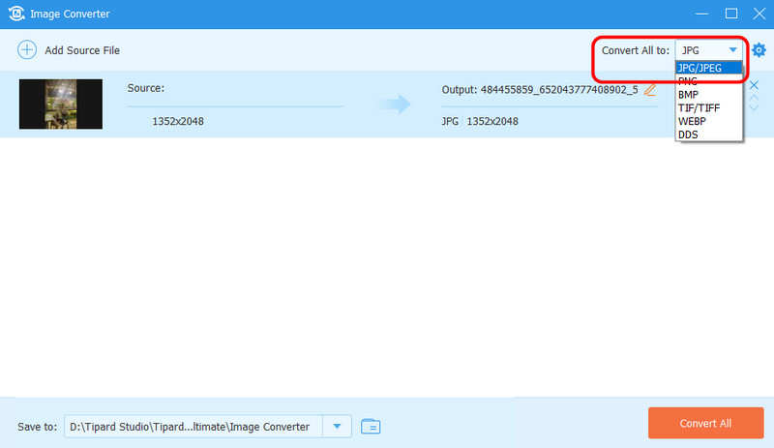The height and width of the screenshot is (448, 774).
Task: Click the Save to path field
Action: coord(193,426)
